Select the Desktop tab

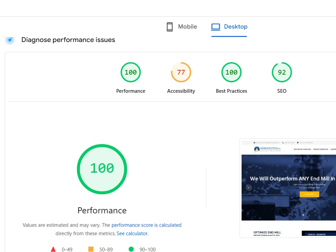pos(229,27)
